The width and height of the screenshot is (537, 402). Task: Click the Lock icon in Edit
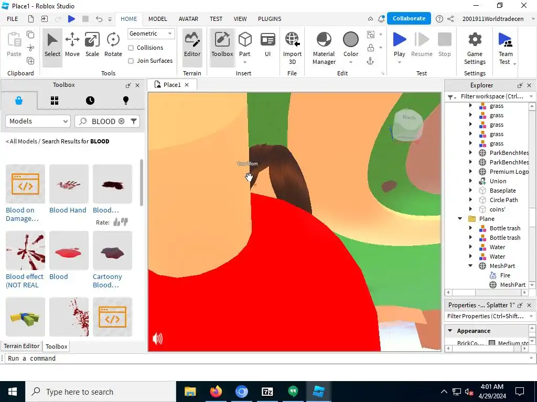point(371,48)
